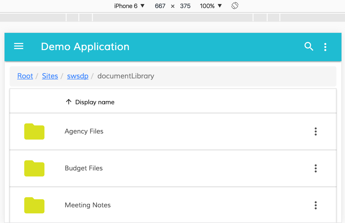Select the documentLibrary breadcrumb item
345x223 pixels.
(x=126, y=76)
